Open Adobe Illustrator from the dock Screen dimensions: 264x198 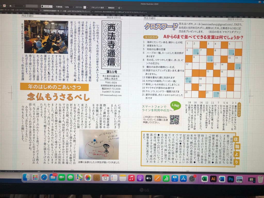tap(213, 179)
